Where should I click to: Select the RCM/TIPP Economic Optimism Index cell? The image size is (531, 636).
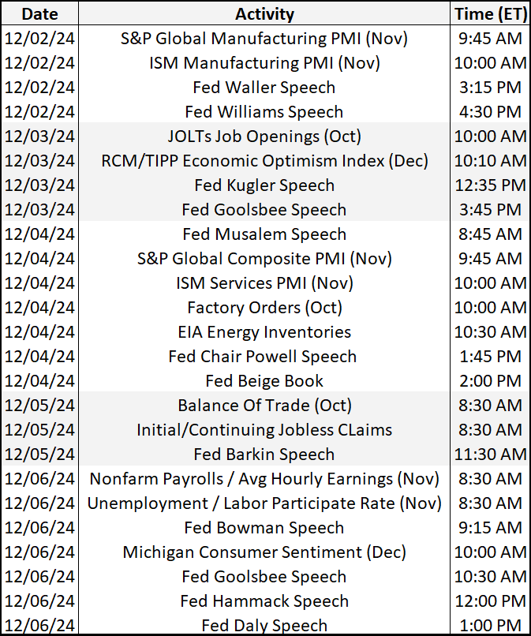(264, 161)
